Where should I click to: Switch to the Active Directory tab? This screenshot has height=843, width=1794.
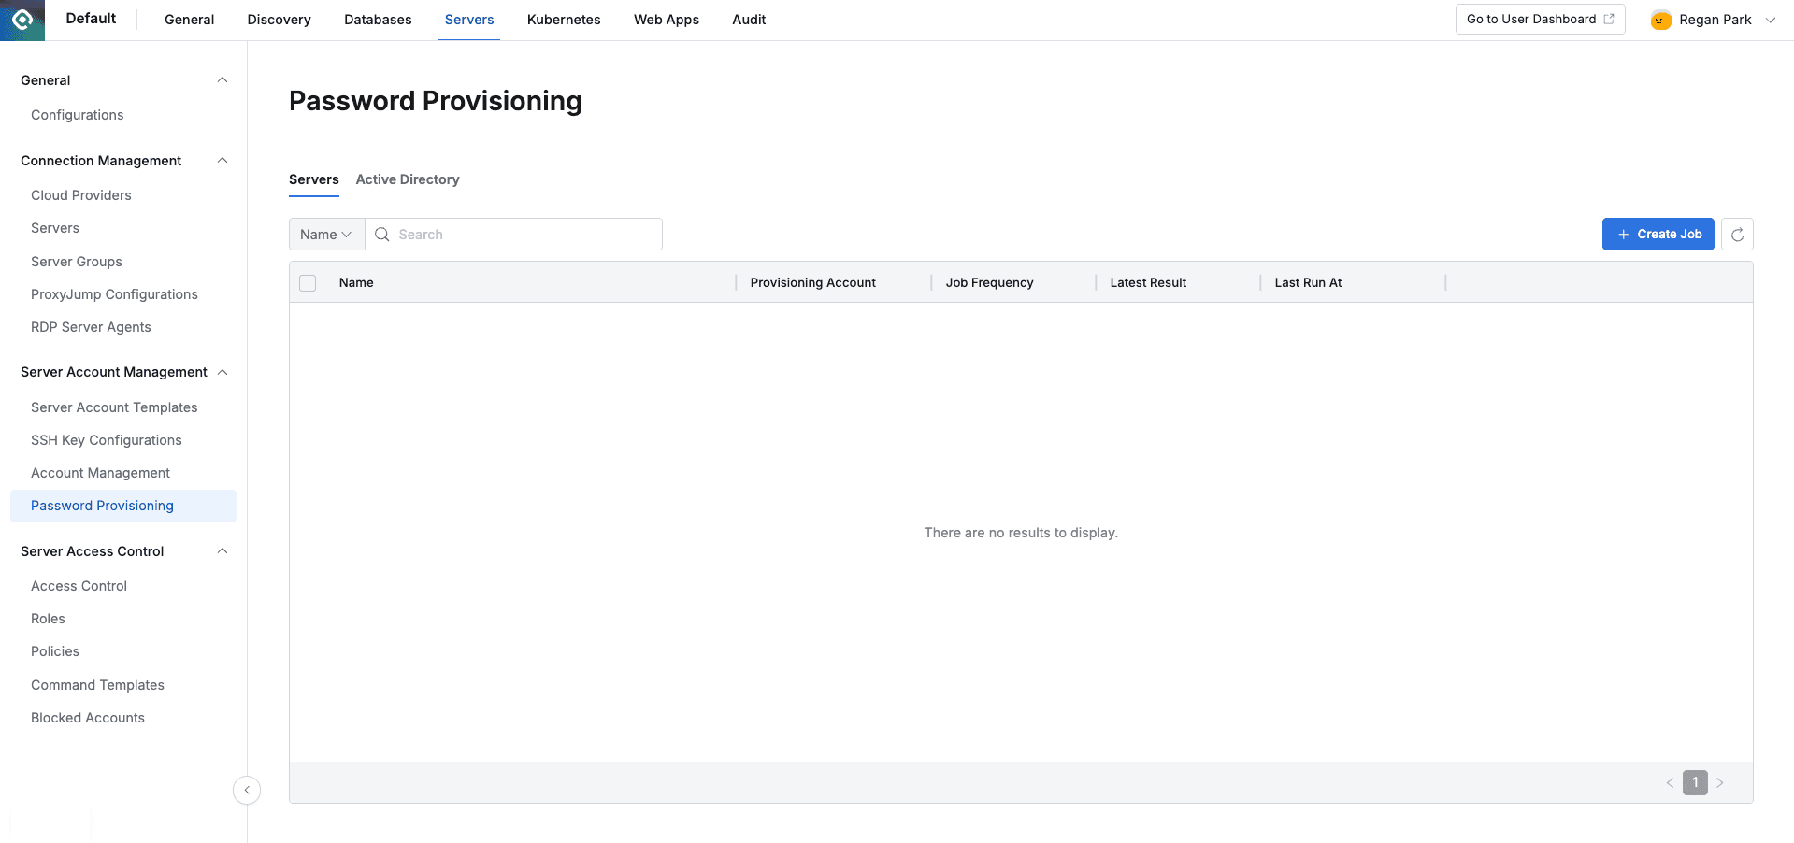point(408,179)
